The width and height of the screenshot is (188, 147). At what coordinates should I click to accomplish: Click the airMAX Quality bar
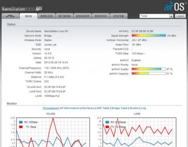(149, 69)
